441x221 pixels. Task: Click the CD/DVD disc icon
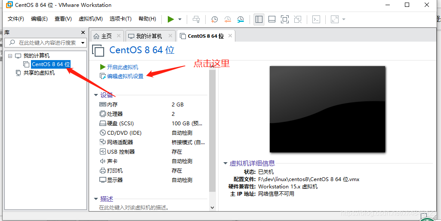(x=103, y=133)
